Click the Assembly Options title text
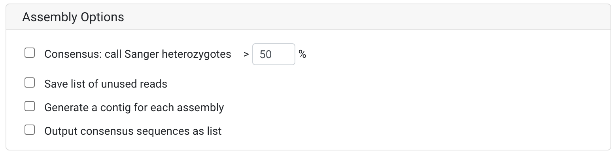The height and width of the screenshot is (154, 616). click(x=73, y=17)
